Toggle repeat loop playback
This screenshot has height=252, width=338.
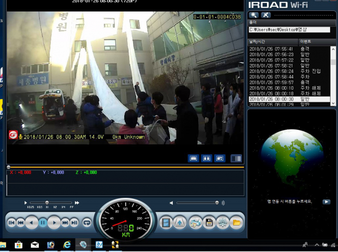coord(87,223)
